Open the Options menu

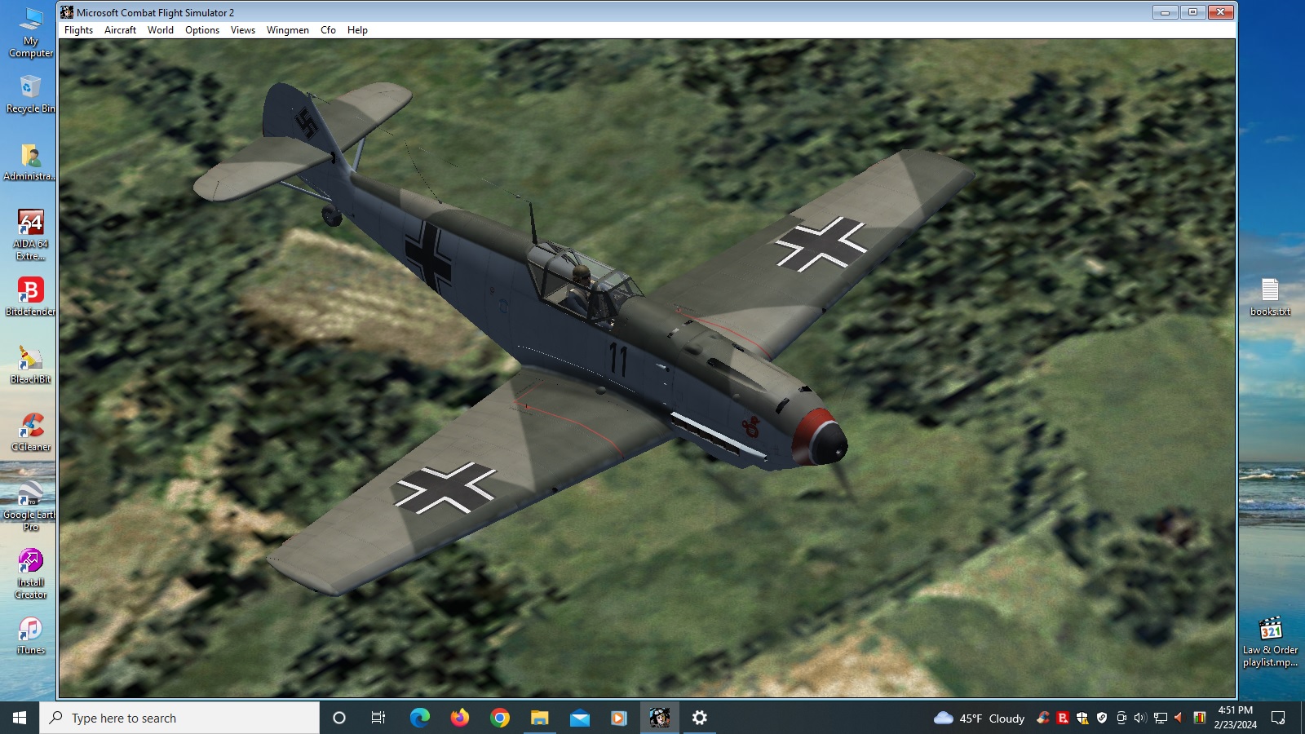(x=202, y=30)
